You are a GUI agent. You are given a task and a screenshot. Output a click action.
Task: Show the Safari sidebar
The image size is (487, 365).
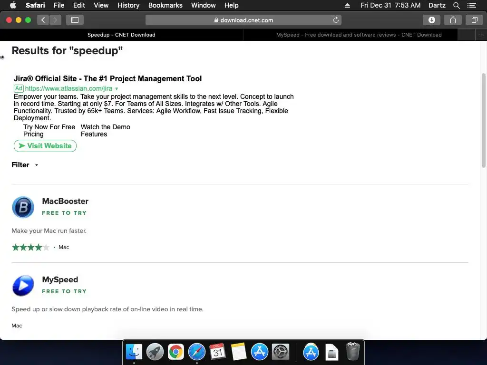[x=75, y=20]
